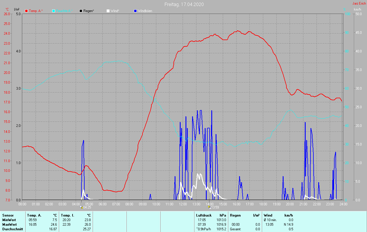This screenshot has width=367, height=232.
Task: Click the 12:00 time axis label
Action: (x=183, y=204)
